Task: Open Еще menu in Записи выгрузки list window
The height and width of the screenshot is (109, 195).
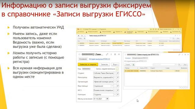Action: pyautogui.click(x=178, y=38)
